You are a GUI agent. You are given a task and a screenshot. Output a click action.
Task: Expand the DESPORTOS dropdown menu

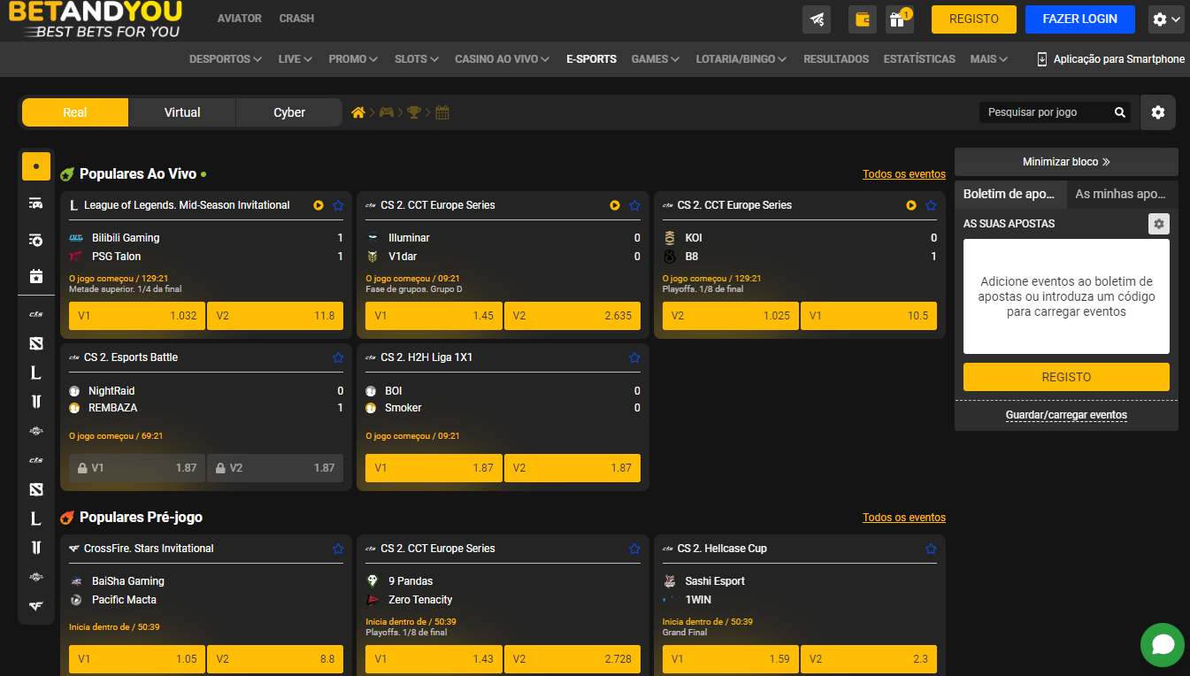coord(225,59)
